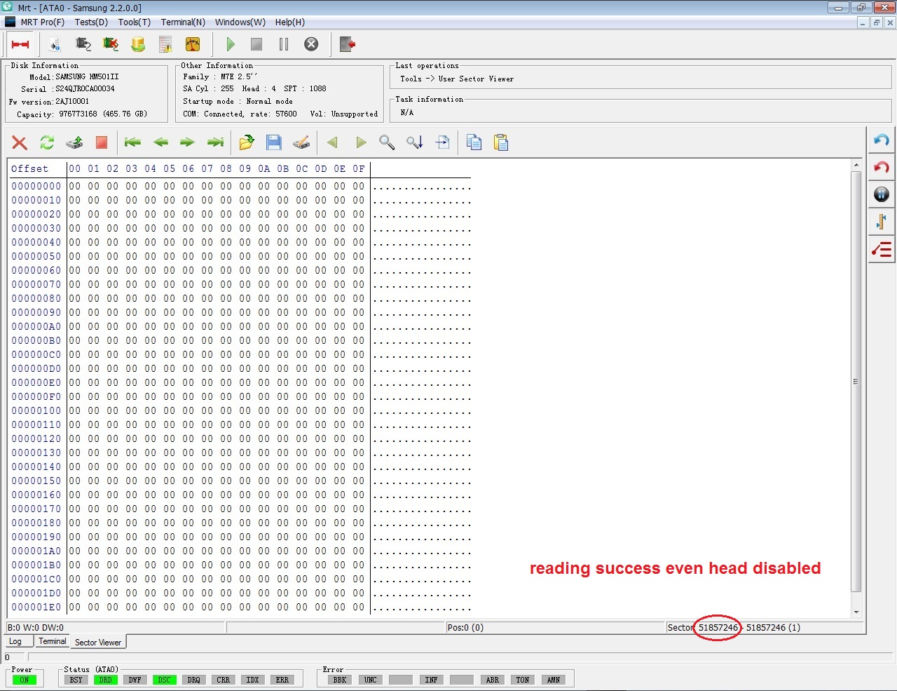Click the green Play button in top toolbar
Image resolution: width=897 pixels, height=691 pixels.
(230, 44)
